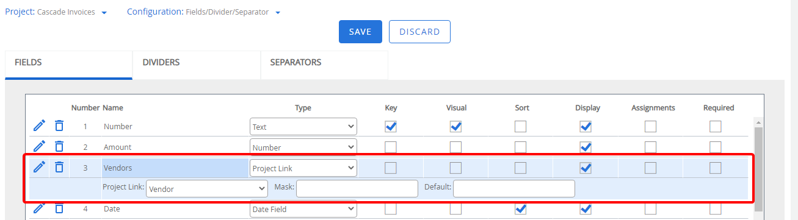Screen dimensions: 798x220
Task: Click the pencil icon for the Date row
Action: pos(39,208)
